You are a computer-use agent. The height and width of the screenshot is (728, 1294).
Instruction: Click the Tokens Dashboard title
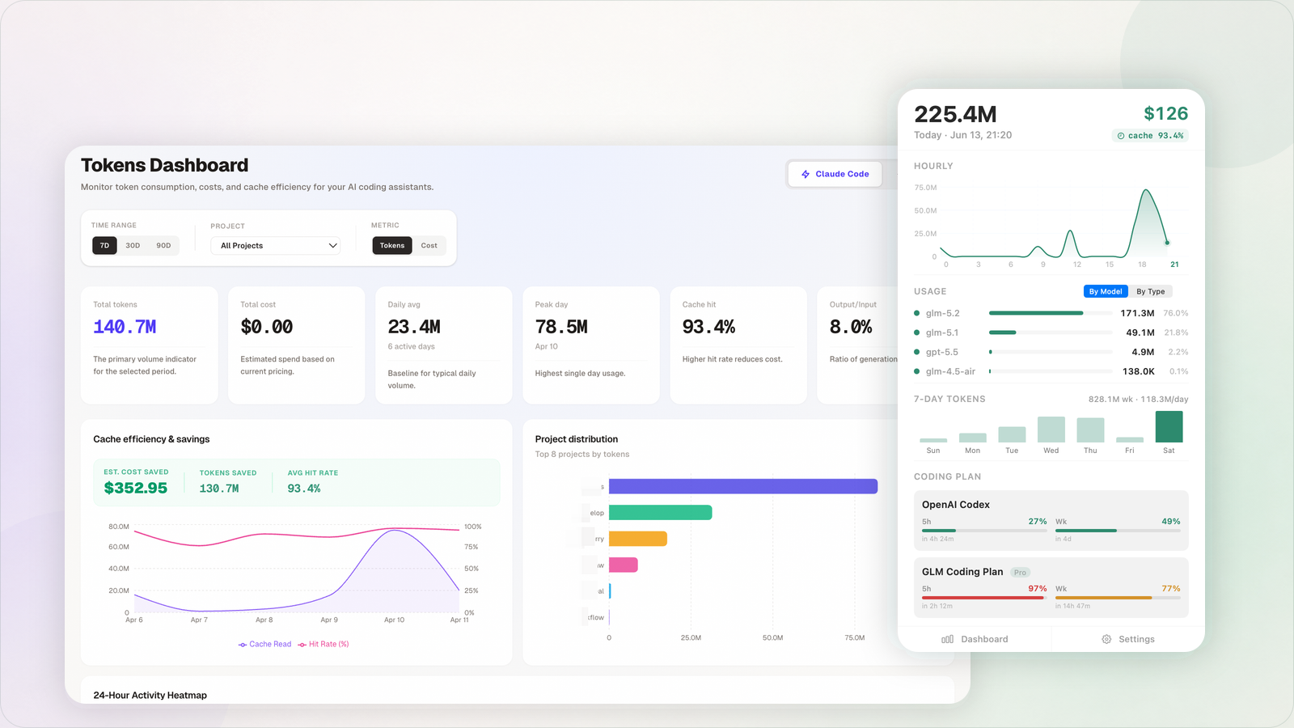[164, 165]
